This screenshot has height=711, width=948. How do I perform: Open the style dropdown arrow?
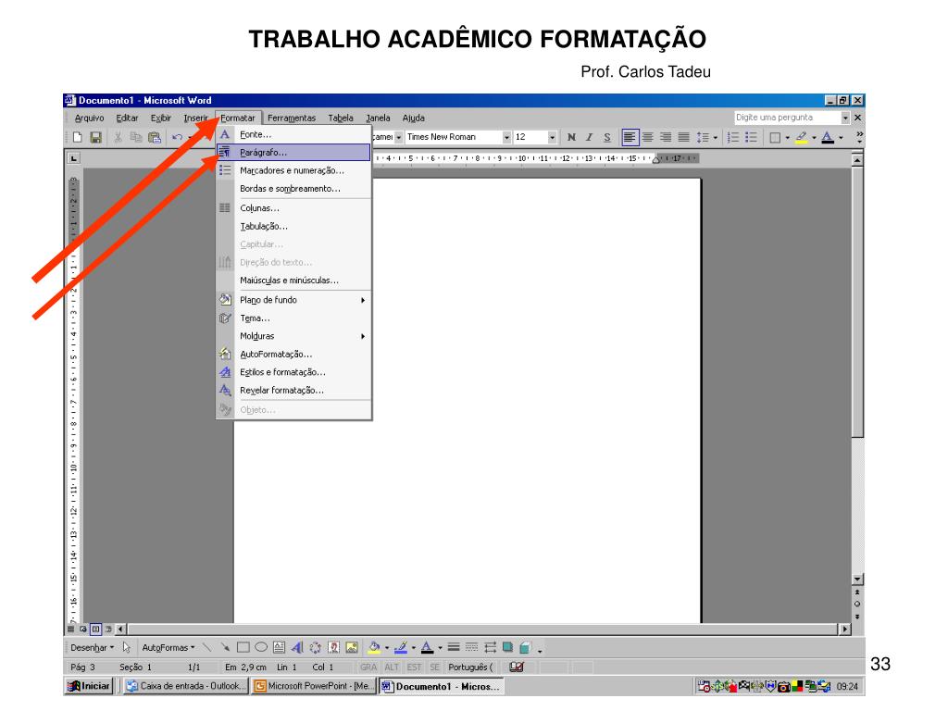398,137
